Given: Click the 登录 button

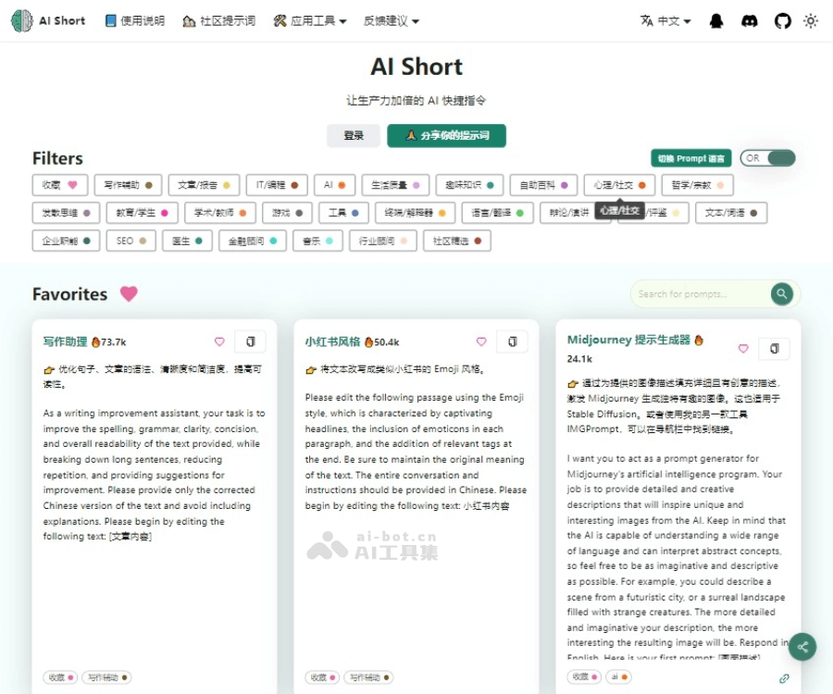Looking at the screenshot, I should tap(353, 135).
